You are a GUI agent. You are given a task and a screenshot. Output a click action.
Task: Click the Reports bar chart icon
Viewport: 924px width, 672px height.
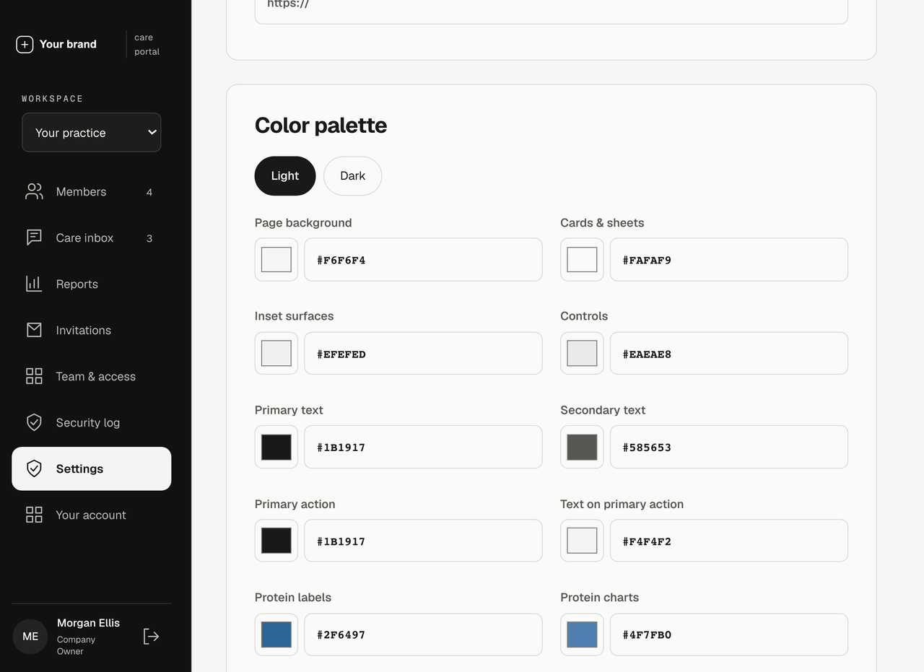pyautogui.click(x=34, y=284)
